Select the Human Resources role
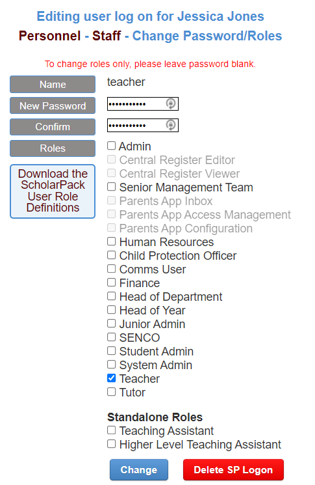This screenshot has height=485, width=315. click(111, 242)
